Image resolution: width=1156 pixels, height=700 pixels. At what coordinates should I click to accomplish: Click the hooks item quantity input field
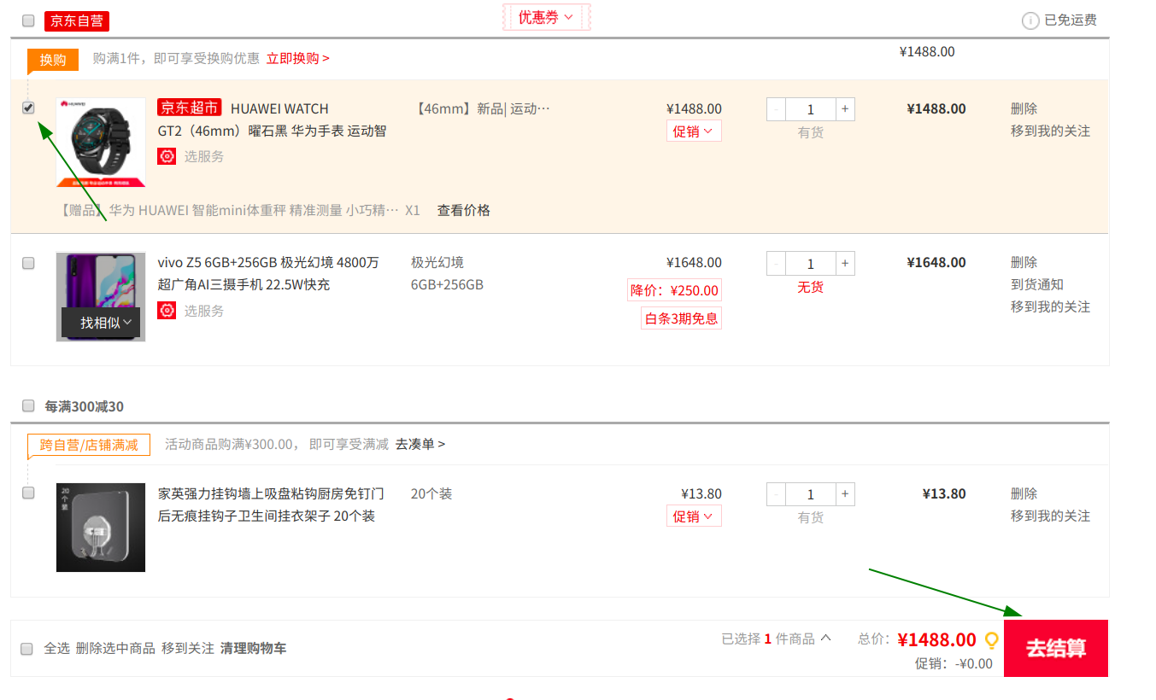pos(811,494)
